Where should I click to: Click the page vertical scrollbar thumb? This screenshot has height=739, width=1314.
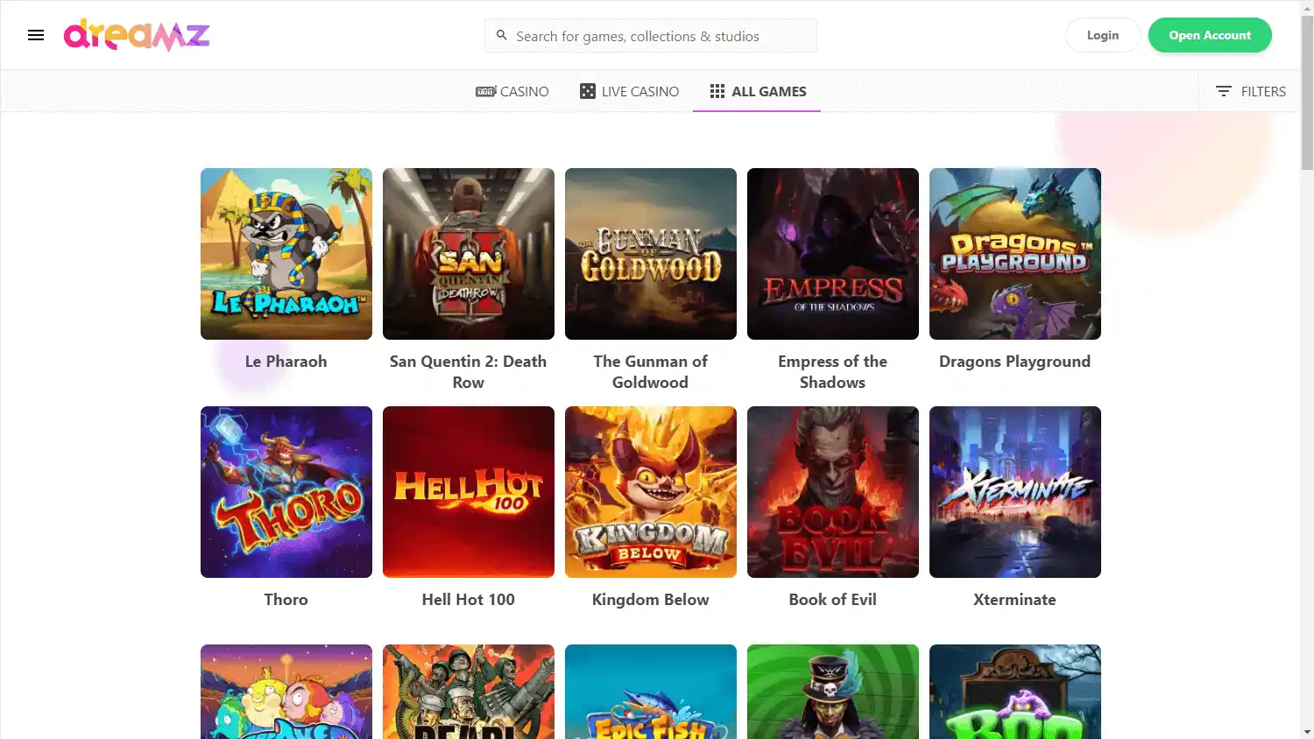1307,92
